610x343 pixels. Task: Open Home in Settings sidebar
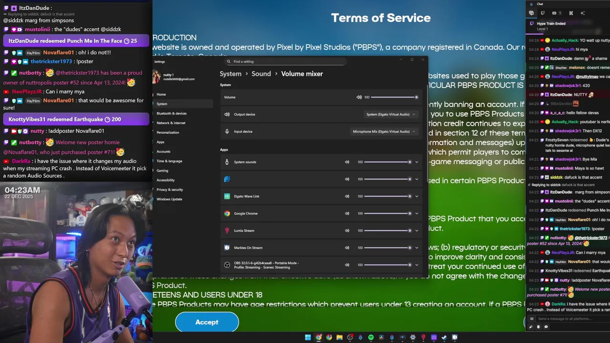[183, 94]
